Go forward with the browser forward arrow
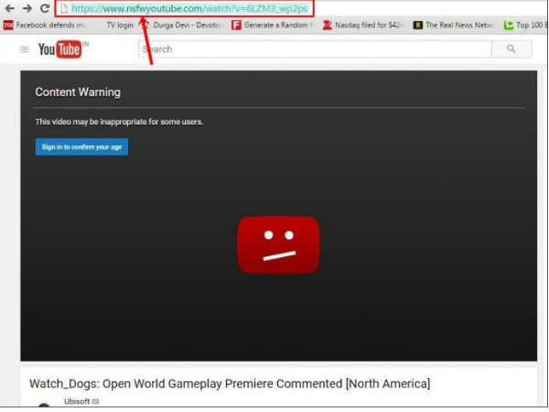The height and width of the screenshot is (412, 549). pos(27,8)
